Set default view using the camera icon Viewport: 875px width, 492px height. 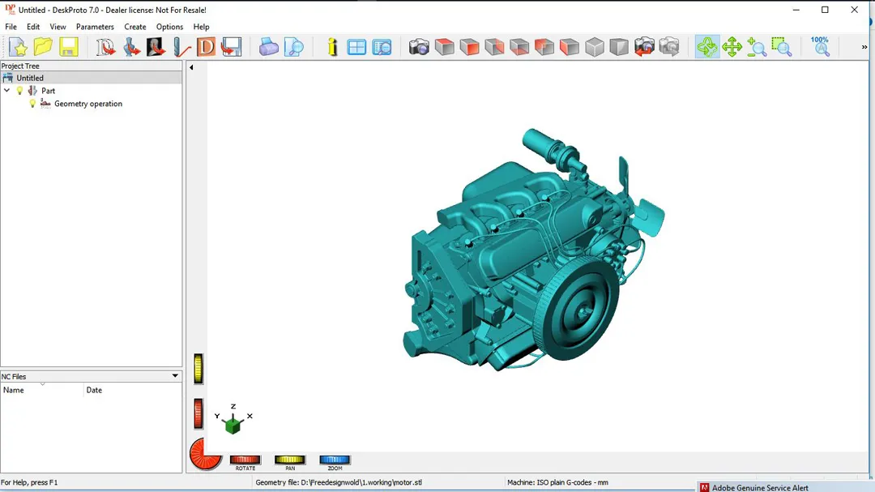pyautogui.click(x=419, y=47)
